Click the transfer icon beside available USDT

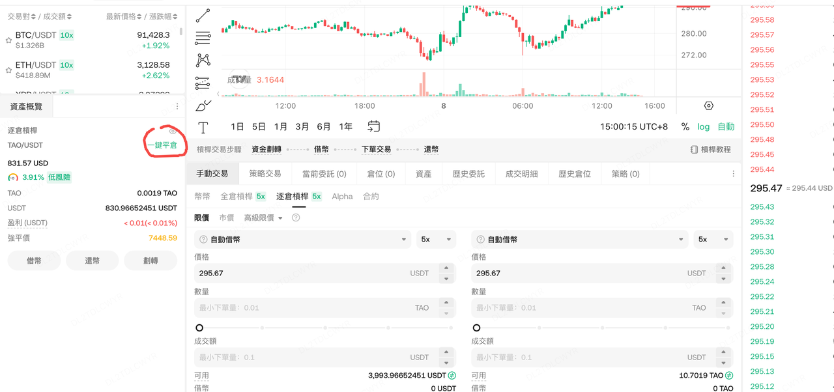pyautogui.click(x=452, y=376)
